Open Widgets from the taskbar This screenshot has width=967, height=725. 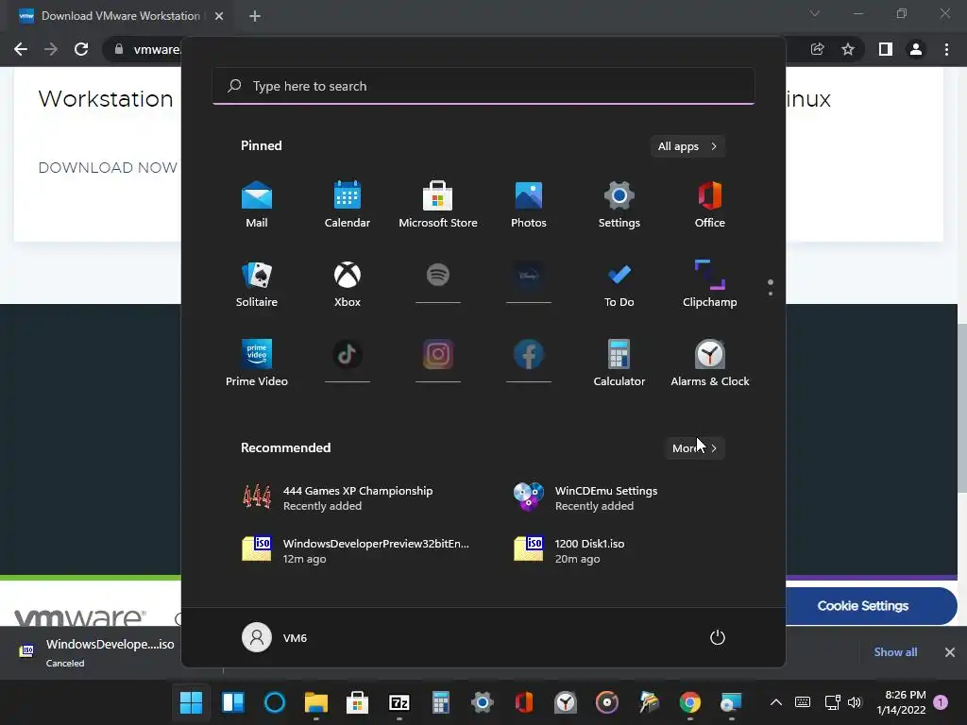(233, 702)
